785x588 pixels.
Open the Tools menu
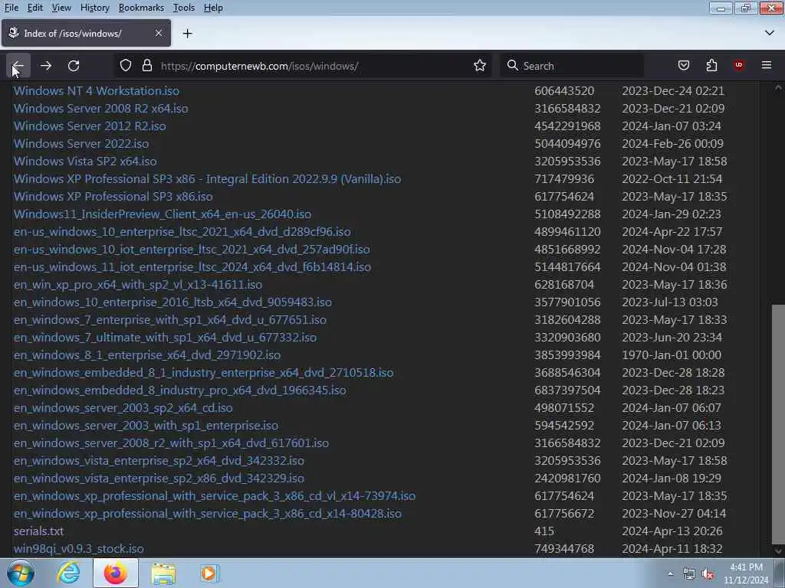184,8
